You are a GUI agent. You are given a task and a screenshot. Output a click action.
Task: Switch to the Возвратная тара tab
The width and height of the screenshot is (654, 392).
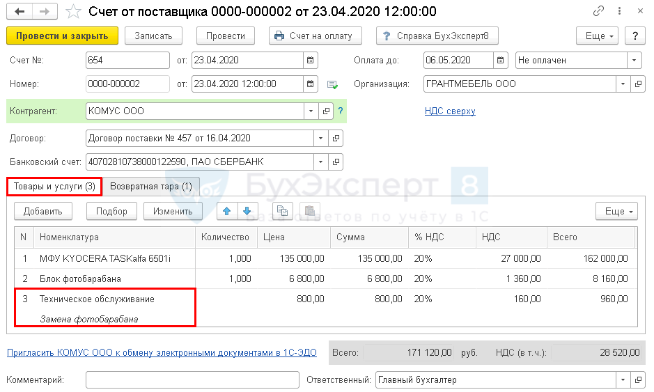151,187
